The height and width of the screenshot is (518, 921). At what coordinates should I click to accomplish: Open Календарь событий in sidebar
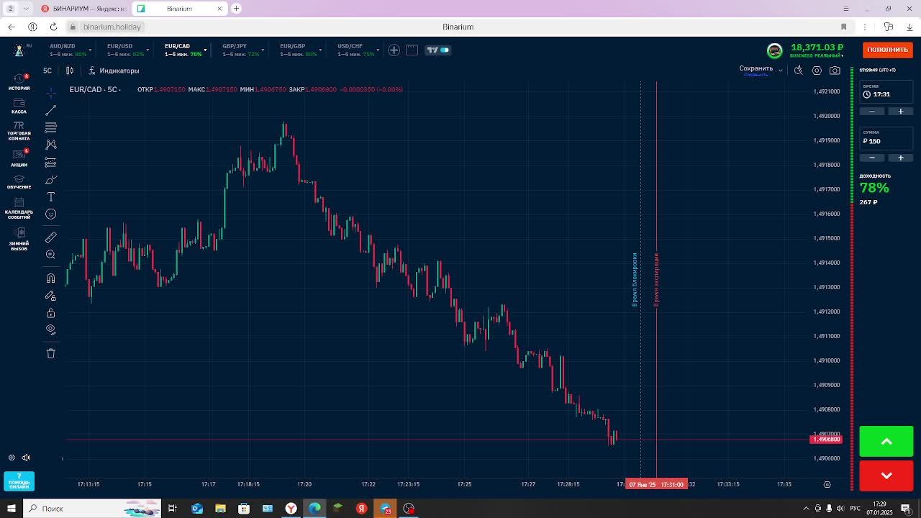(x=19, y=209)
